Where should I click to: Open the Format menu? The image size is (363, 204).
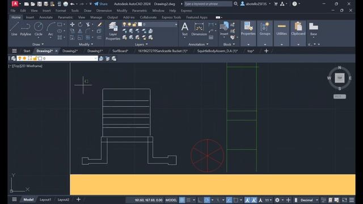point(61,11)
